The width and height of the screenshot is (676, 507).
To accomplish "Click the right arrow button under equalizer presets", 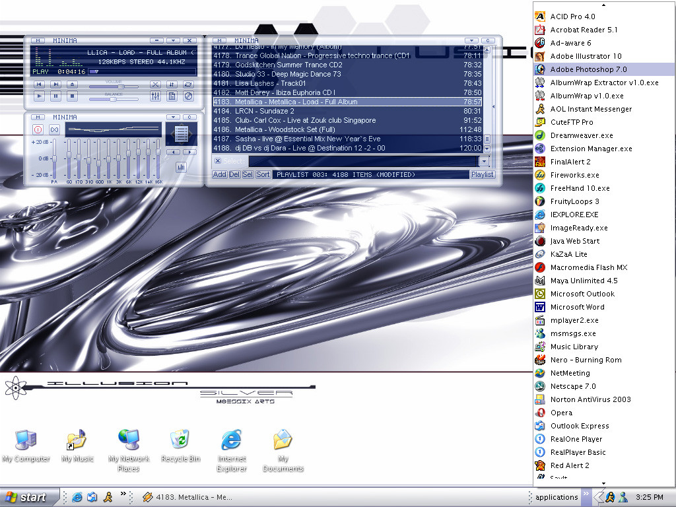I will pos(189,152).
